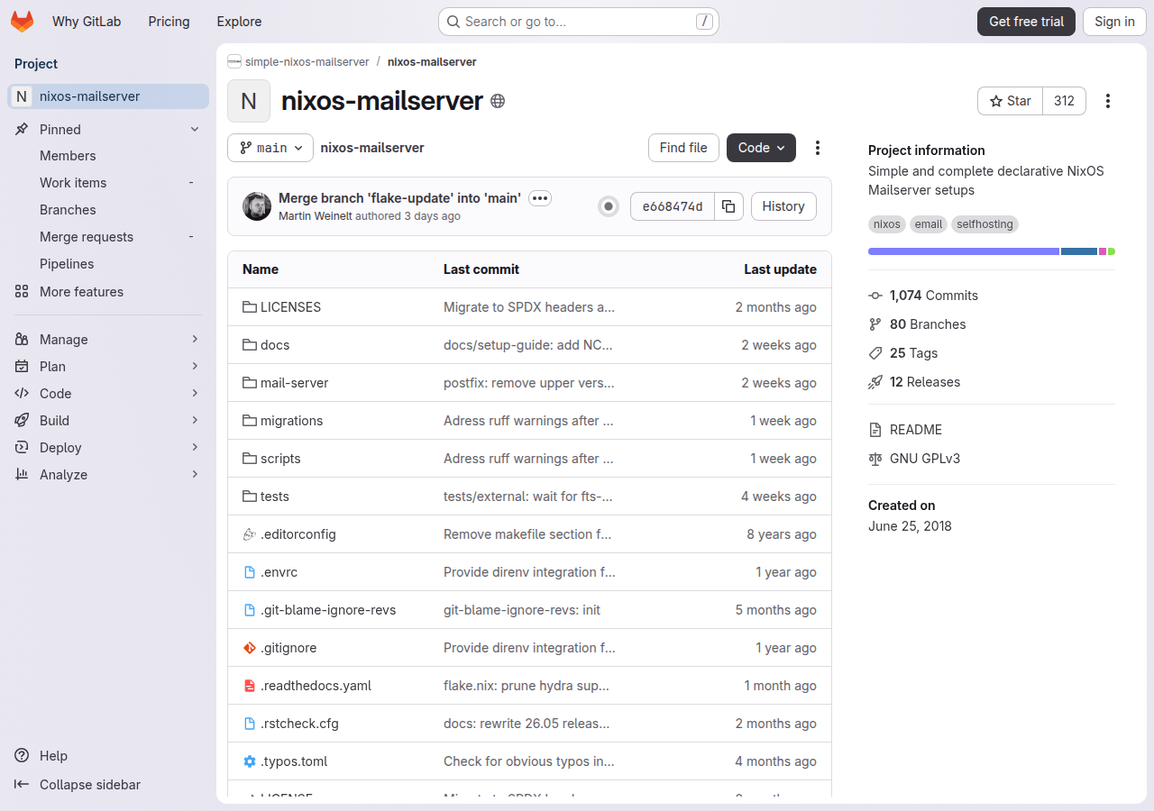
Task: Collapse the Pinned section
Action: 108,130
